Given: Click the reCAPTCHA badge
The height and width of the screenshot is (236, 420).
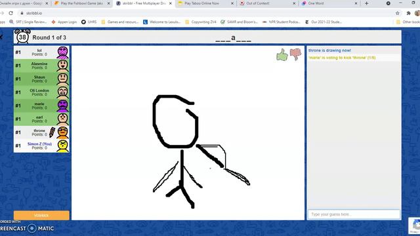Looking at the screenshot, I should 414,226.
